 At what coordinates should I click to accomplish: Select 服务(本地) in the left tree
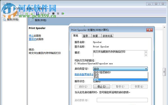13,19
